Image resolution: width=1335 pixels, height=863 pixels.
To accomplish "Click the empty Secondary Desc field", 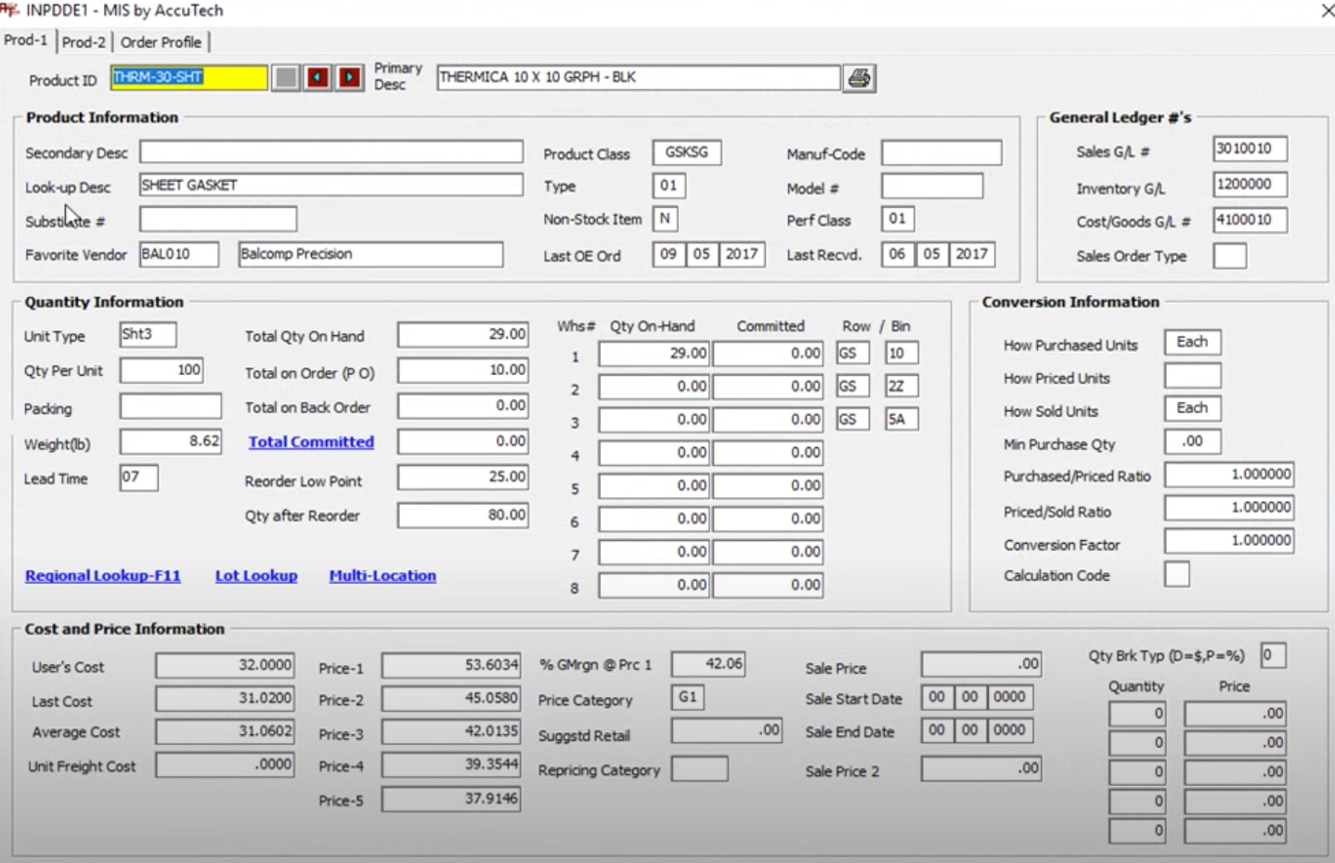I will tap(330, 150).
